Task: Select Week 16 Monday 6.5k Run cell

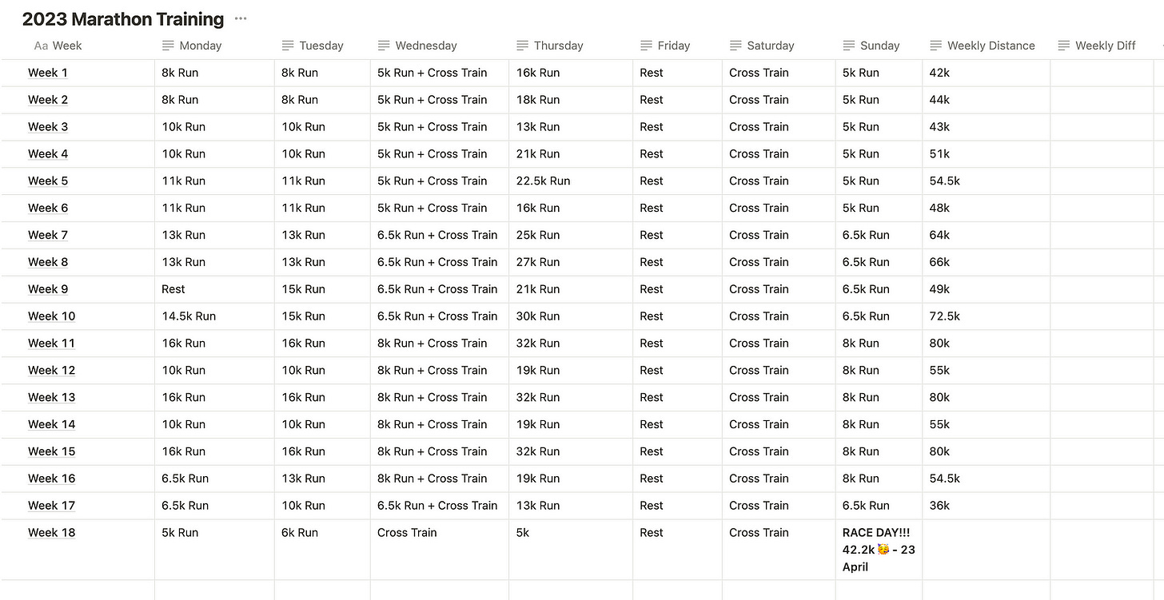Action: point(214,479)
